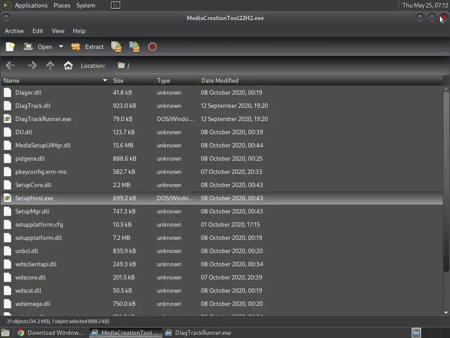Stop the current operation red icon

[x=152, y=47]
